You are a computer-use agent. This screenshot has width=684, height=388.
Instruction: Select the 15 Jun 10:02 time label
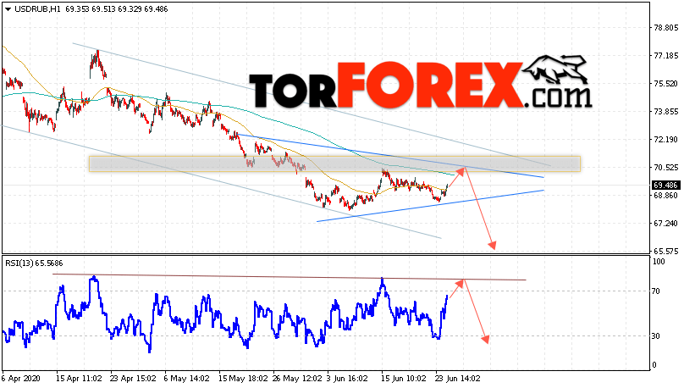(403, 379)
